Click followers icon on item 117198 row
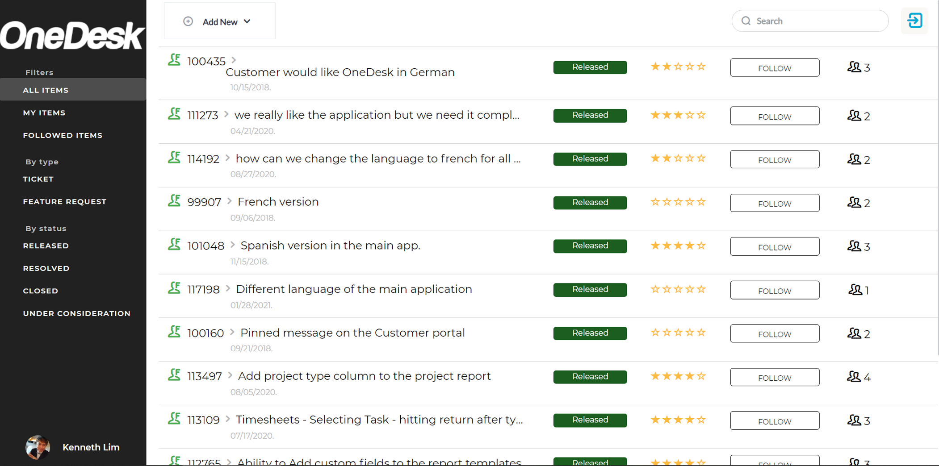939x466 pixels. (x=855, y=290)
